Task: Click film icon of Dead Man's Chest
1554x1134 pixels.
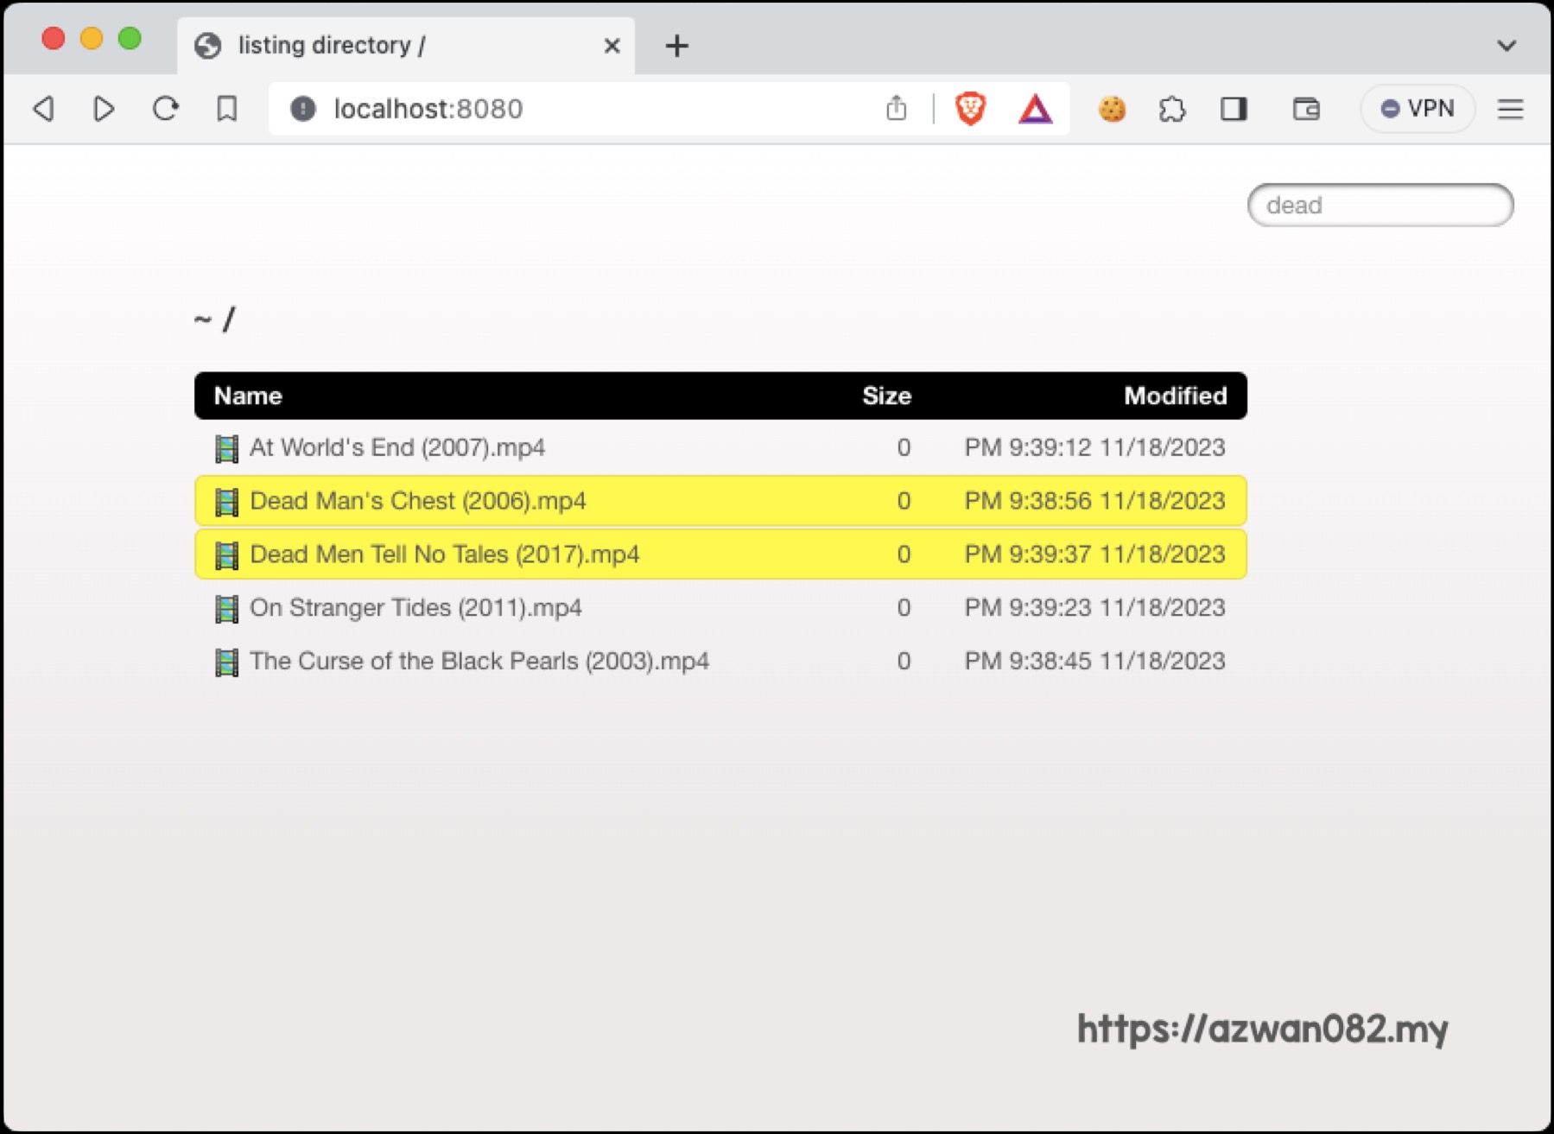Action: click(x=226, y=502)
